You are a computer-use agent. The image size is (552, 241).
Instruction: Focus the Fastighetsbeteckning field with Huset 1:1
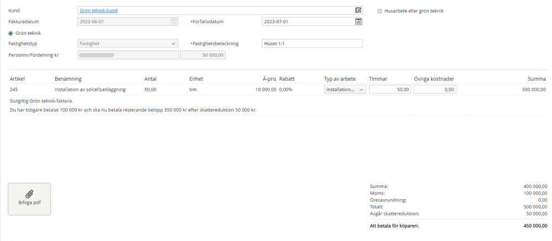click(x=312, y=44)
